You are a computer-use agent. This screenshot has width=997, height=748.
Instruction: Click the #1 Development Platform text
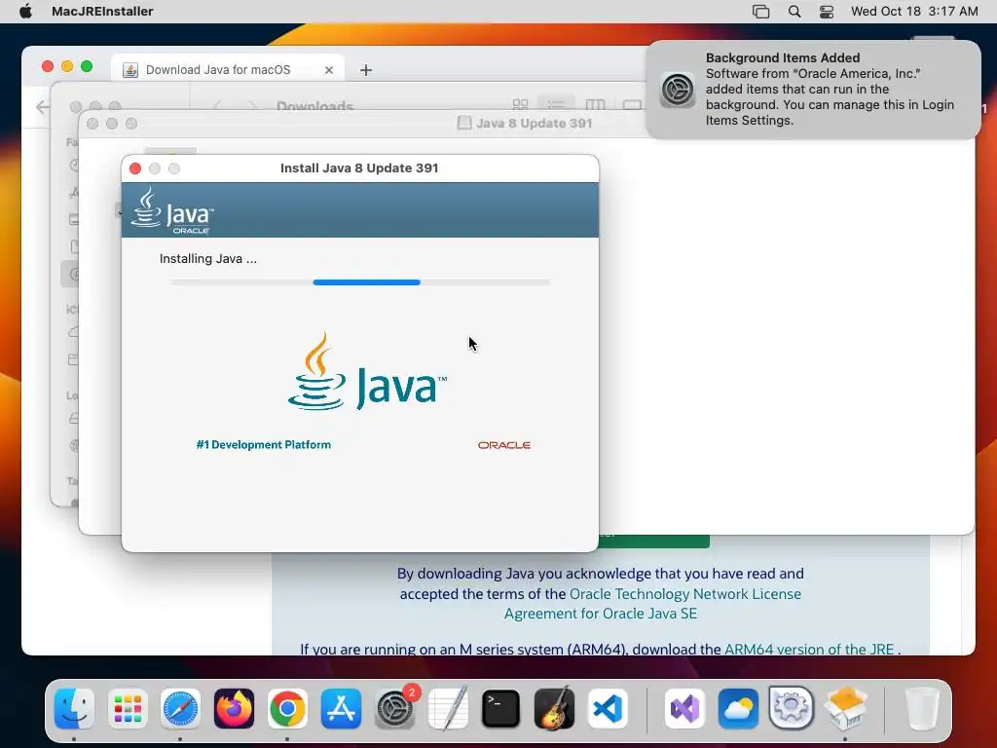point(263,444)
